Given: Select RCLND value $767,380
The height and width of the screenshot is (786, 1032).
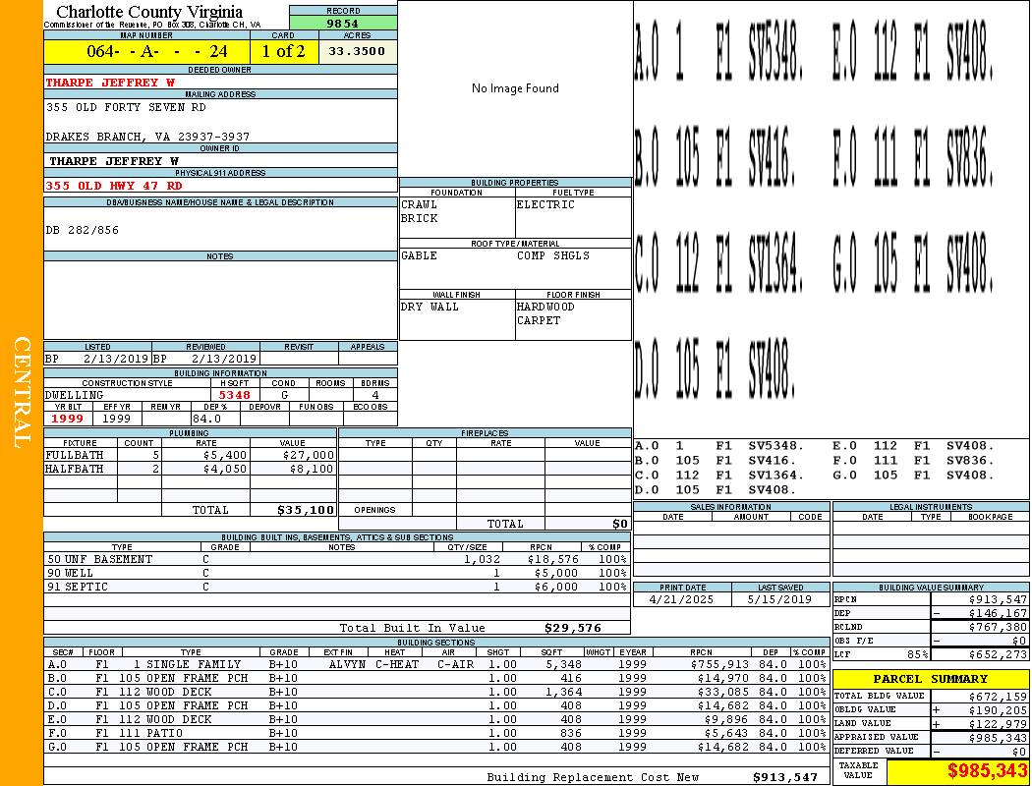Looking at the screenshot, I should pyautogui.click(x=998, y=627).
